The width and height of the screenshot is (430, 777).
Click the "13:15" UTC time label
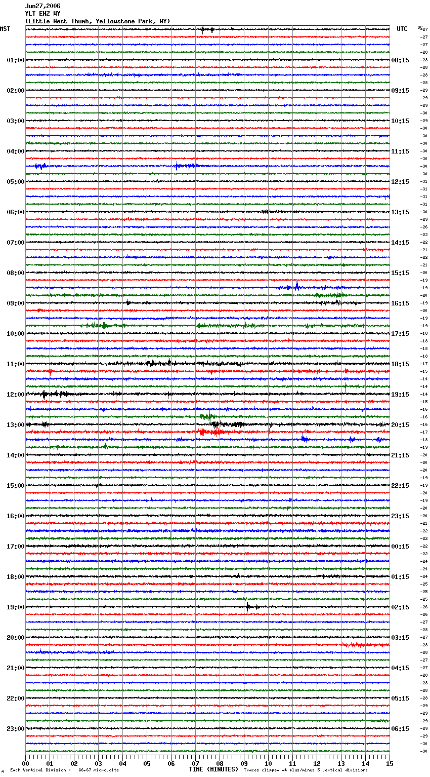pos(400,212)
